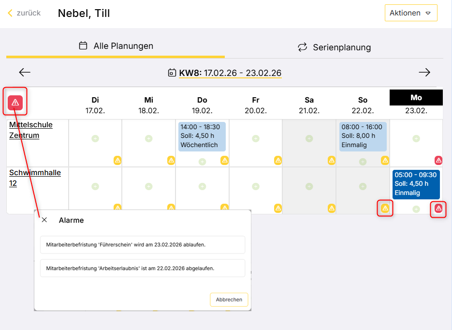Add shift for Schwimmhalle 12 on Friday

(256, 186)
